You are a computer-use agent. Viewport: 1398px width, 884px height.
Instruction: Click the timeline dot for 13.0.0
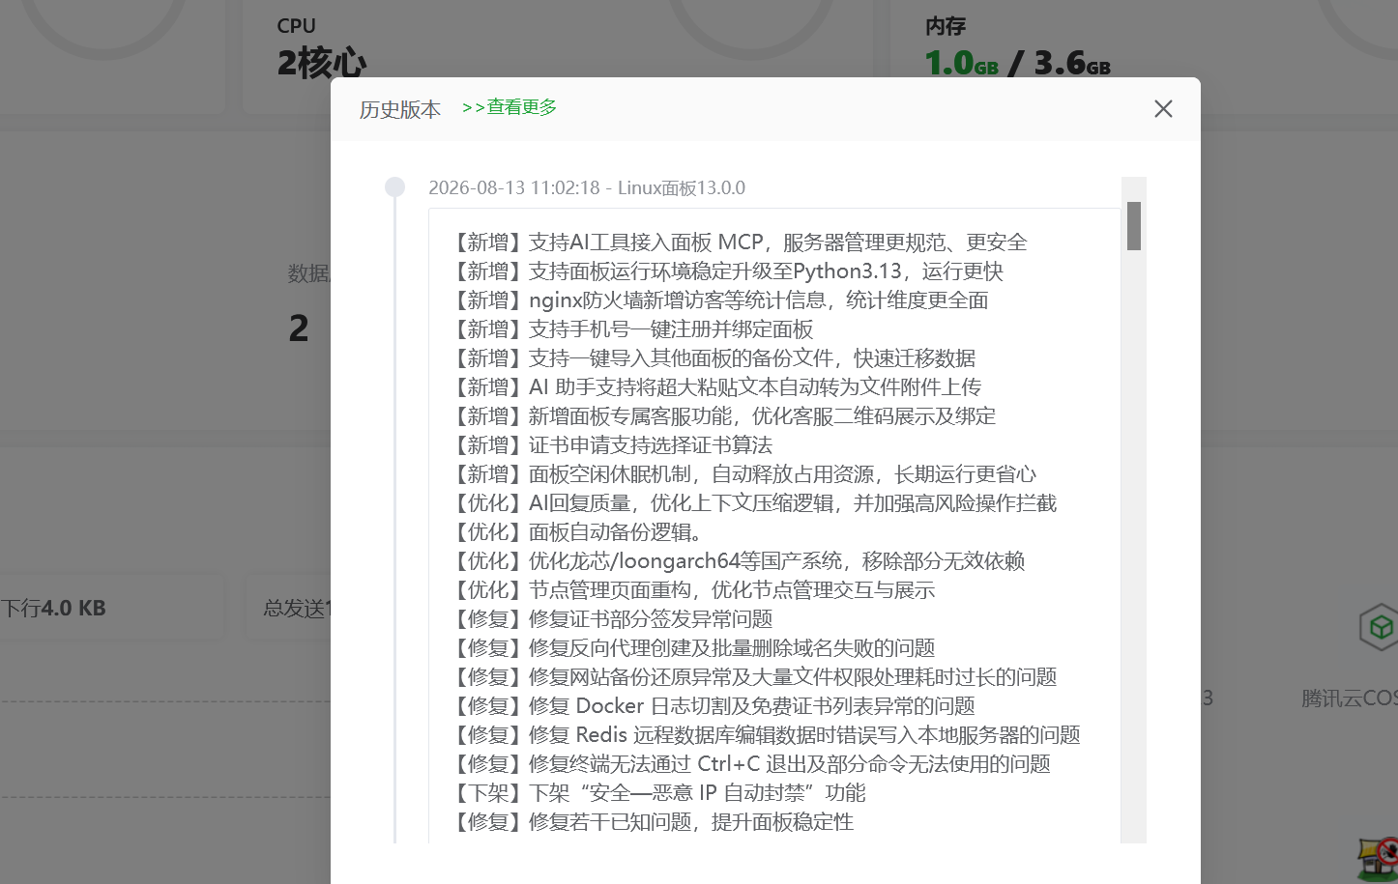(394, 187)
